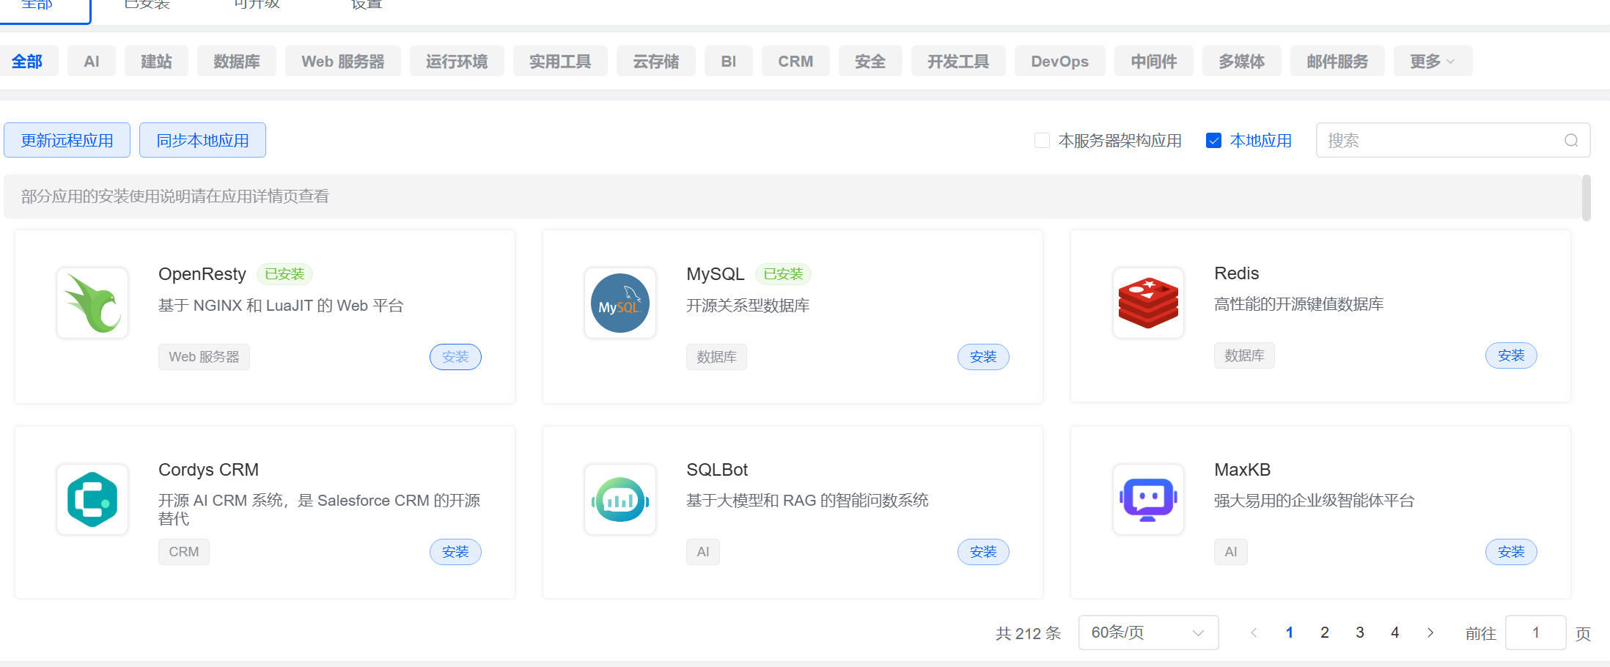This screenshot has width=1610, height=667.
Task: Open the Cordys CRM app icon
Action: pyautogui.click(x=92, y=499)
